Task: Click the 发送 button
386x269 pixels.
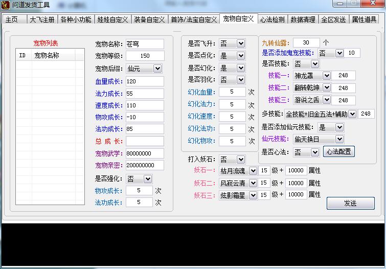Action: 350,203
